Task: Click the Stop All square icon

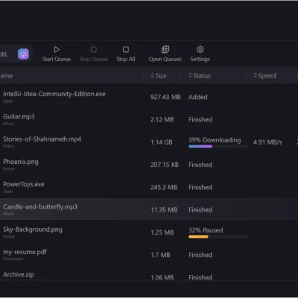Action: pyautogui.click(x=126, y=49)
